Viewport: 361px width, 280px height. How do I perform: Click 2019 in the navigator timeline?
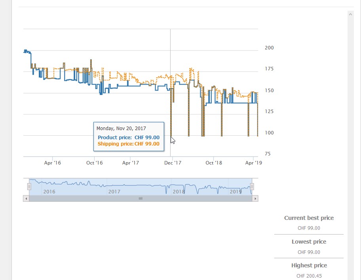236,192
